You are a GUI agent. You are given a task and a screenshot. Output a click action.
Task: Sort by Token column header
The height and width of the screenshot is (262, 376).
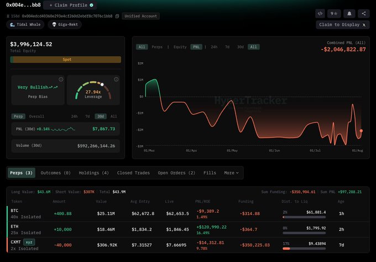[x=17, y=202]
